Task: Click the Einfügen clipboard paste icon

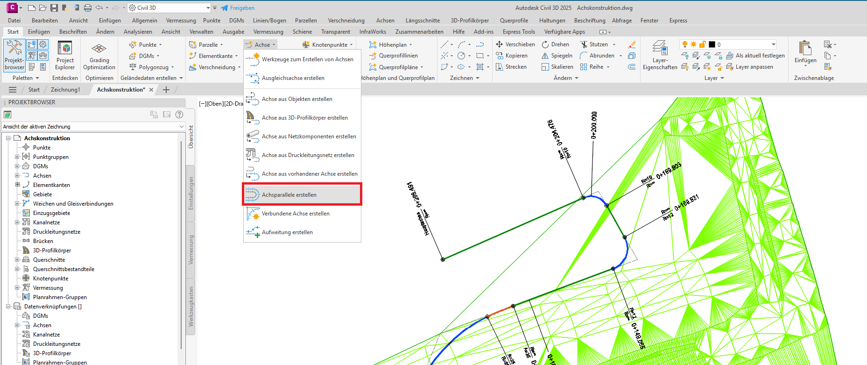Action: point(805,48)
